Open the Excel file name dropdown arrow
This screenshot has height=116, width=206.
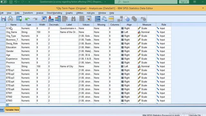[105, 2]
